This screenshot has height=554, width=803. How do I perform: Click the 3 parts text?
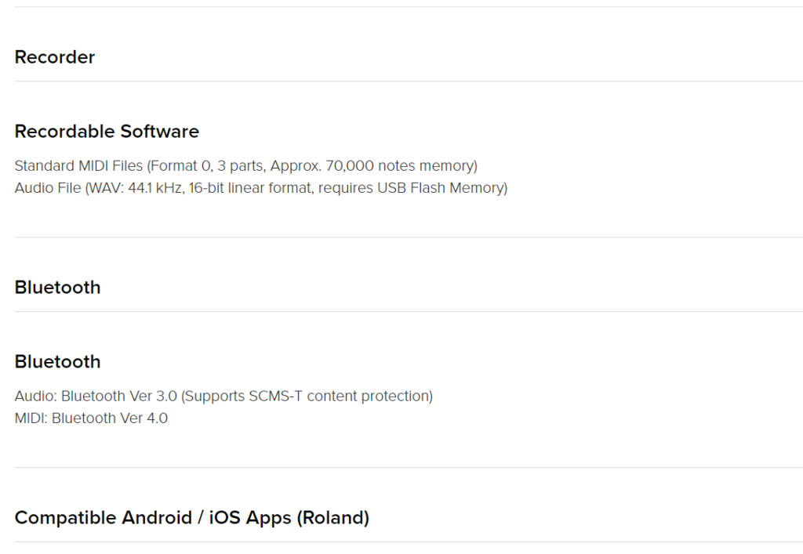240,166
